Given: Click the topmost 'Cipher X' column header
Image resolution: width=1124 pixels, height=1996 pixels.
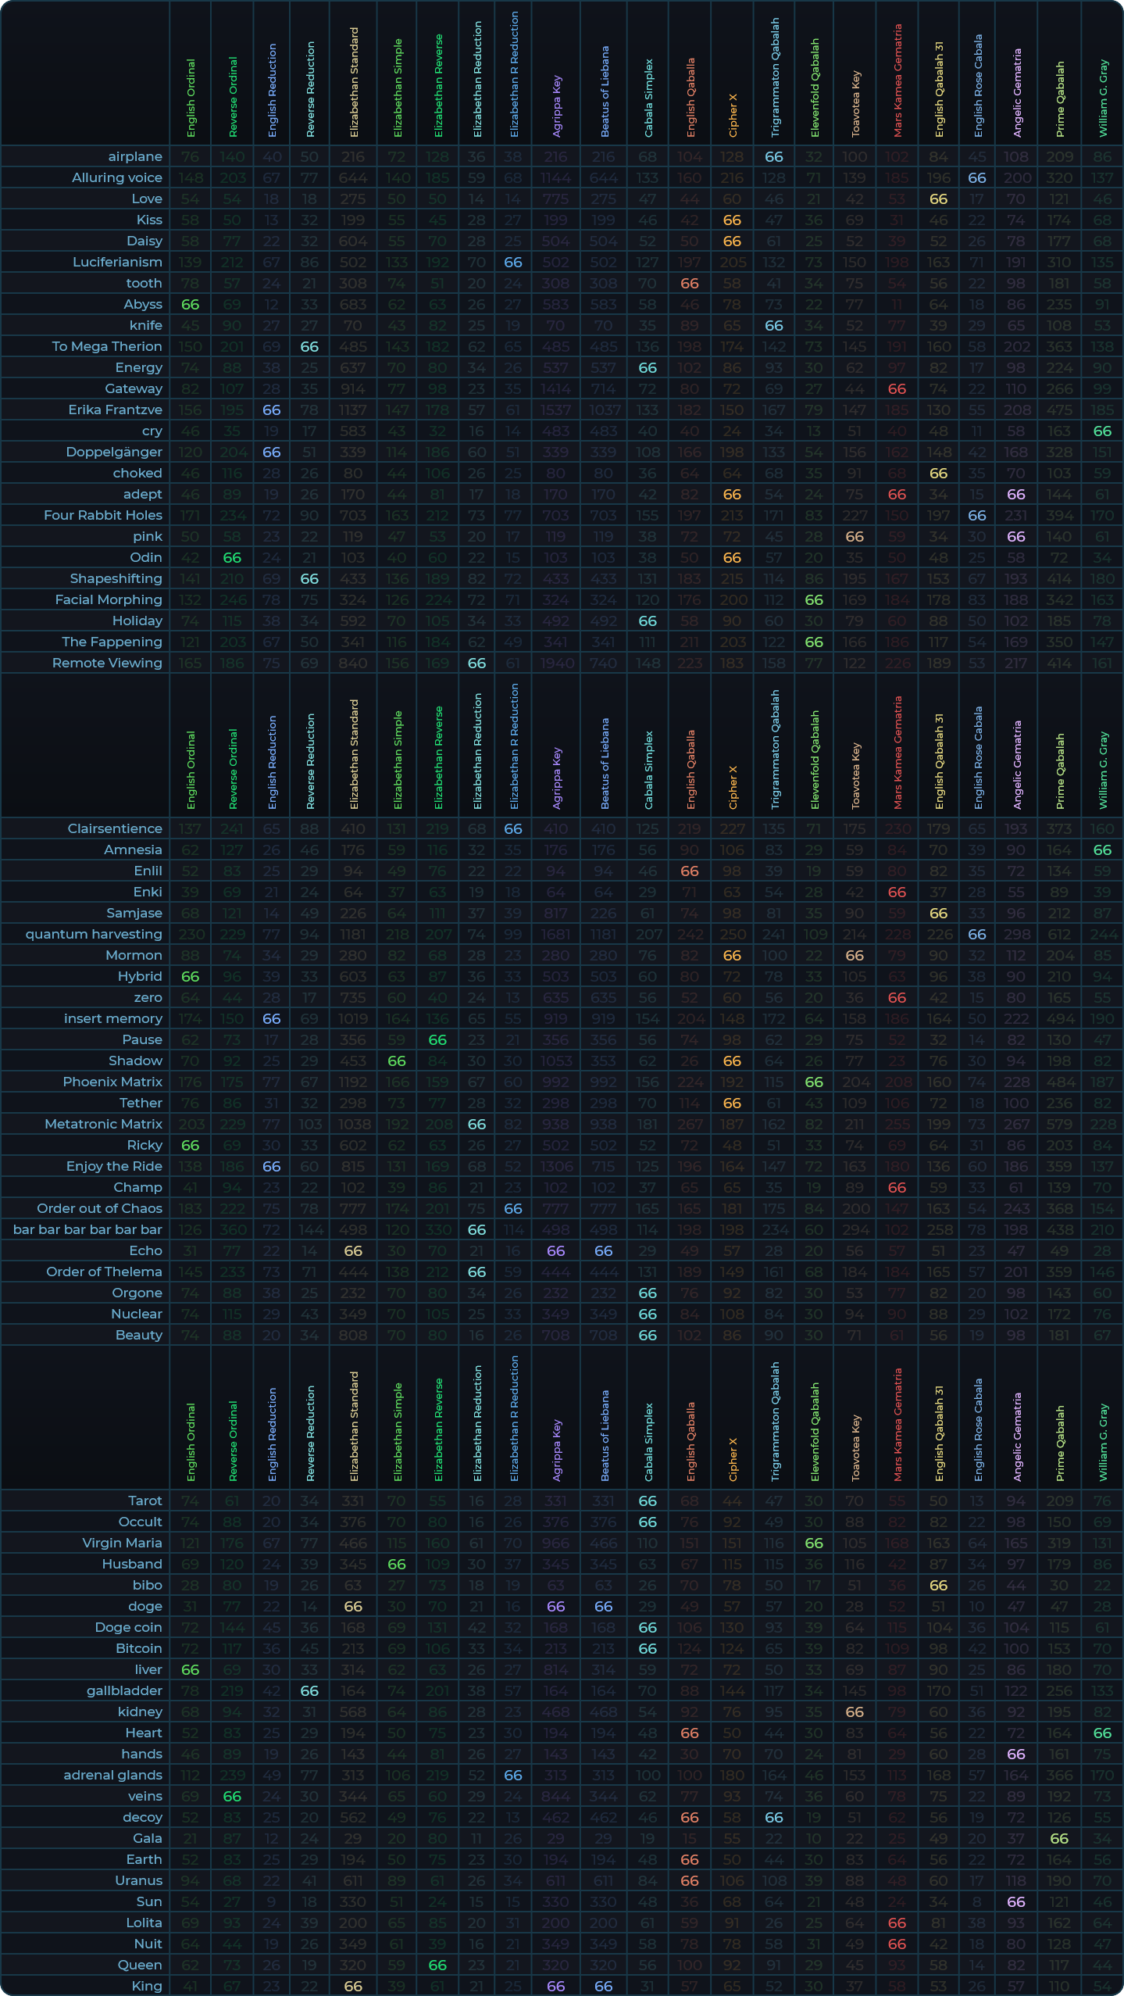Looking at the screenshot, I should point(733,116).
